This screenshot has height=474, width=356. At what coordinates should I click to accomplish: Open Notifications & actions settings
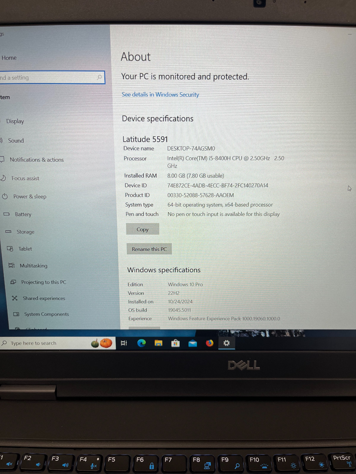(37, 160)
